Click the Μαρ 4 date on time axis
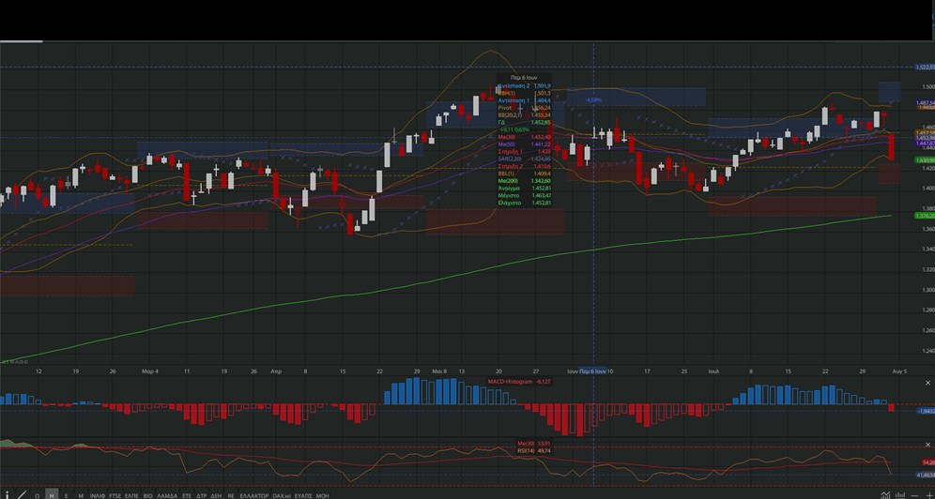935x499 pixels. [149, 371]
